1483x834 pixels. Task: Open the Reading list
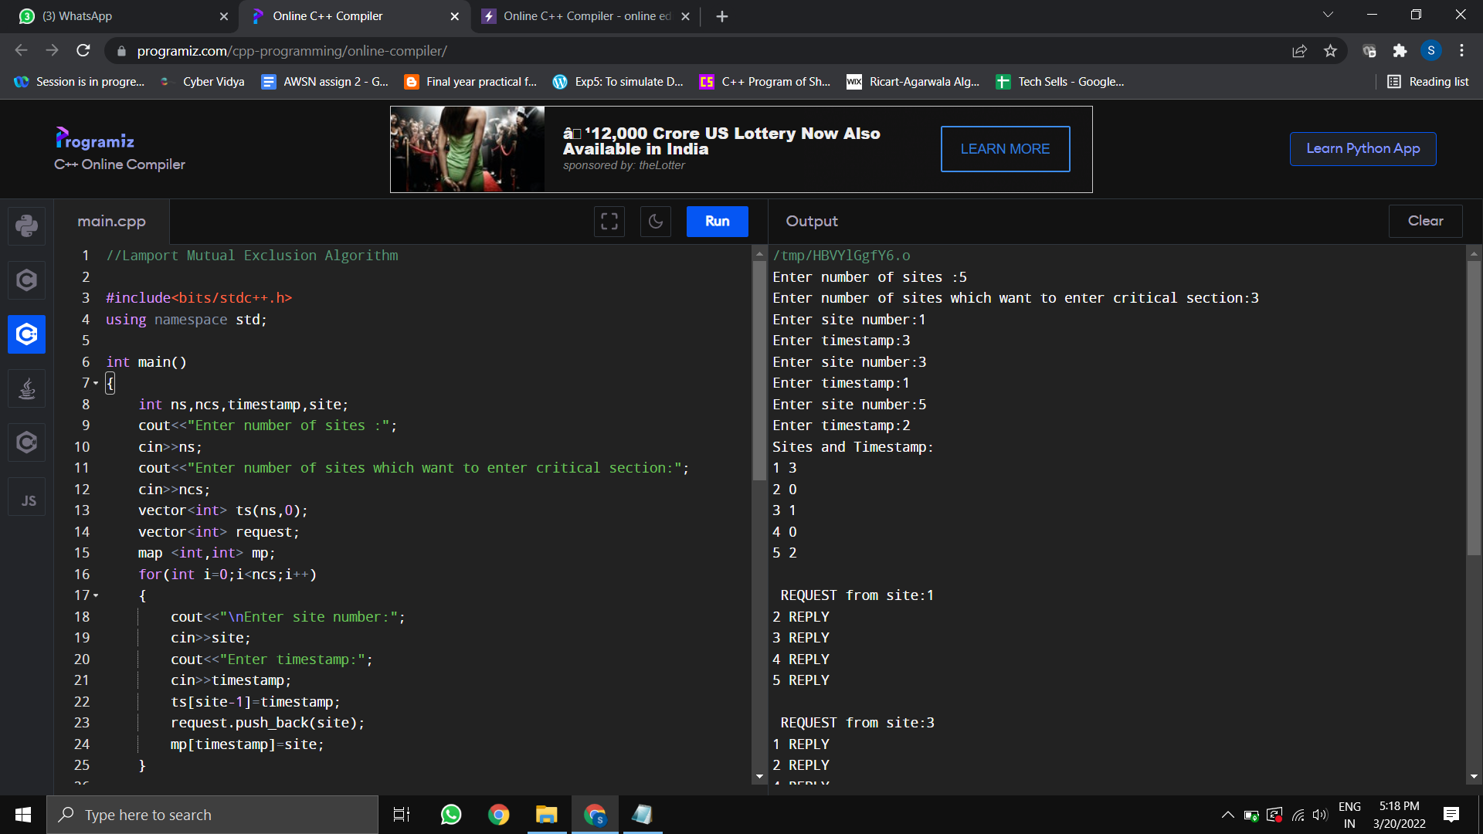pyautogui.click(x=1427, y=81)
